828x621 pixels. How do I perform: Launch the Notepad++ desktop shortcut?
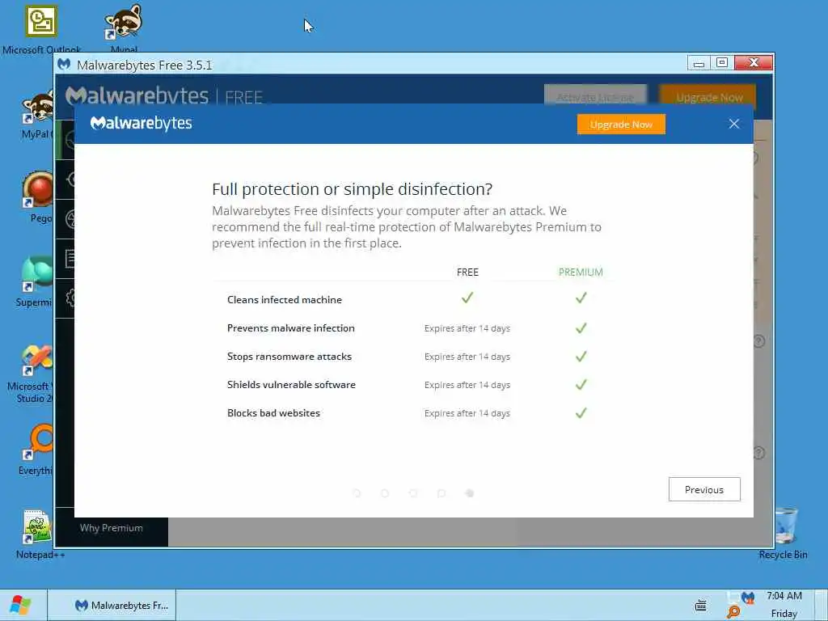pos(37,527)
